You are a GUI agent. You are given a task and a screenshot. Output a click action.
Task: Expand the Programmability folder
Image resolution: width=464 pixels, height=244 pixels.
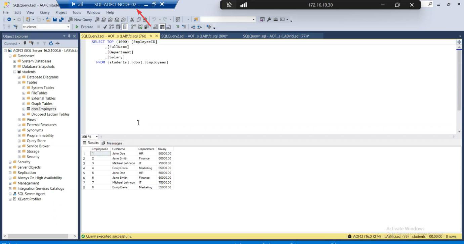pos(19,135)
